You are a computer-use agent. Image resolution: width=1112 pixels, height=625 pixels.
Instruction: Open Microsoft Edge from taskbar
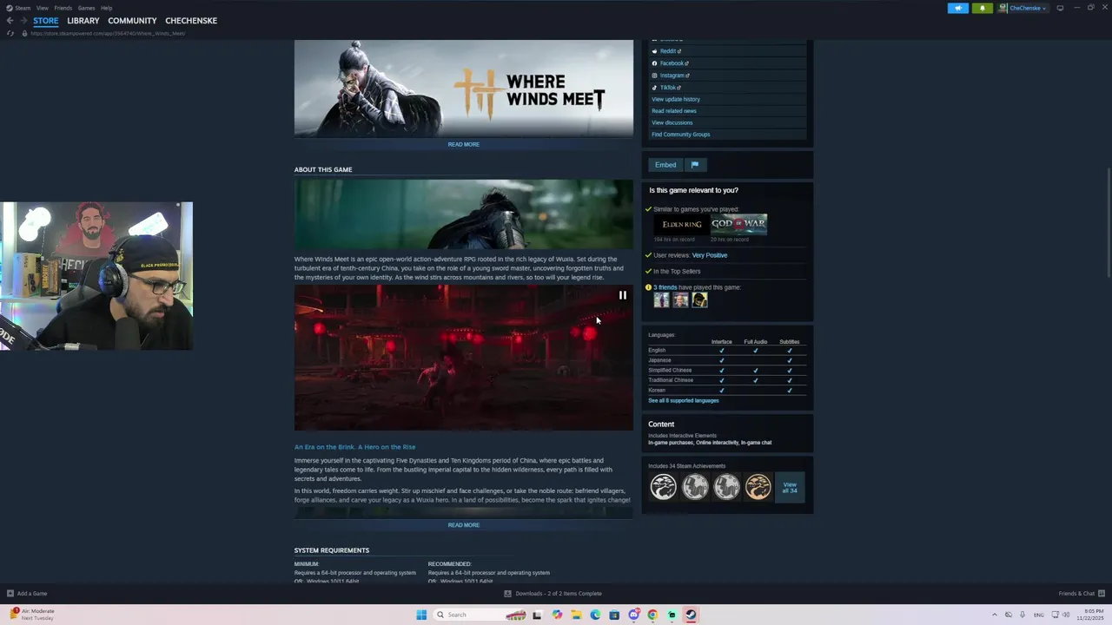point(595,615)
